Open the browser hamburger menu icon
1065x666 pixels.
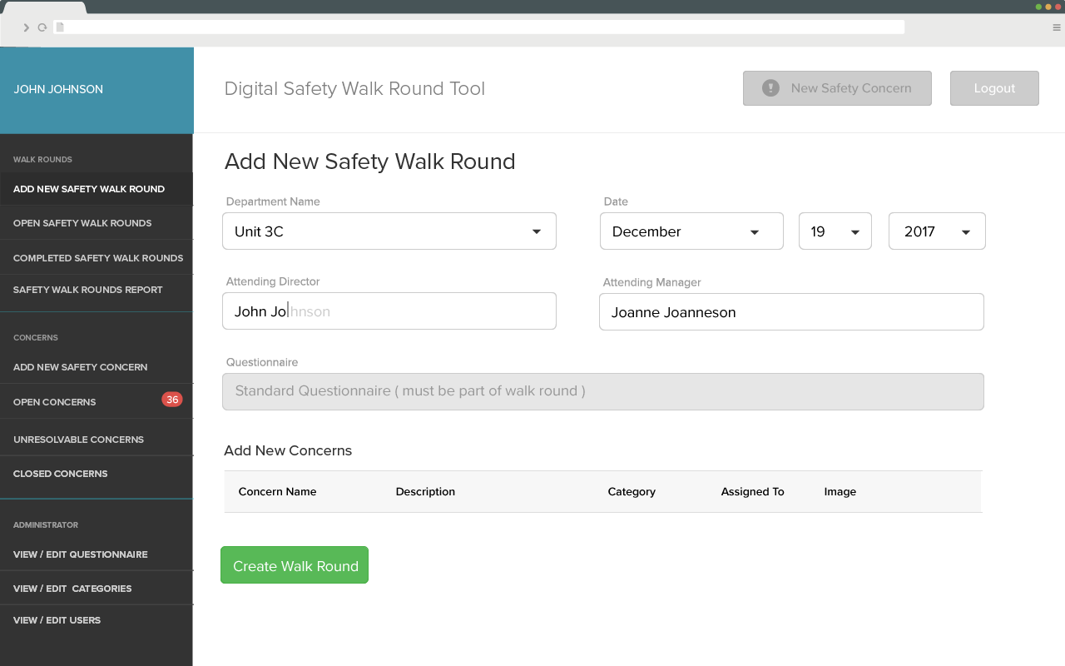point(1057,27)
